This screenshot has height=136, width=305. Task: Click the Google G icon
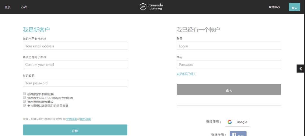(x=230, y=122)
